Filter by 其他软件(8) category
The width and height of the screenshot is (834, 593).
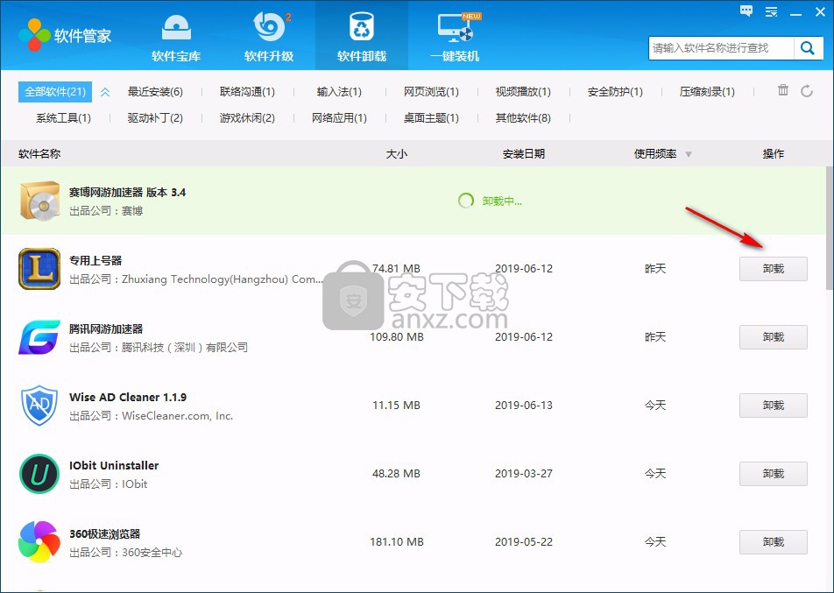tap(523, 117)
